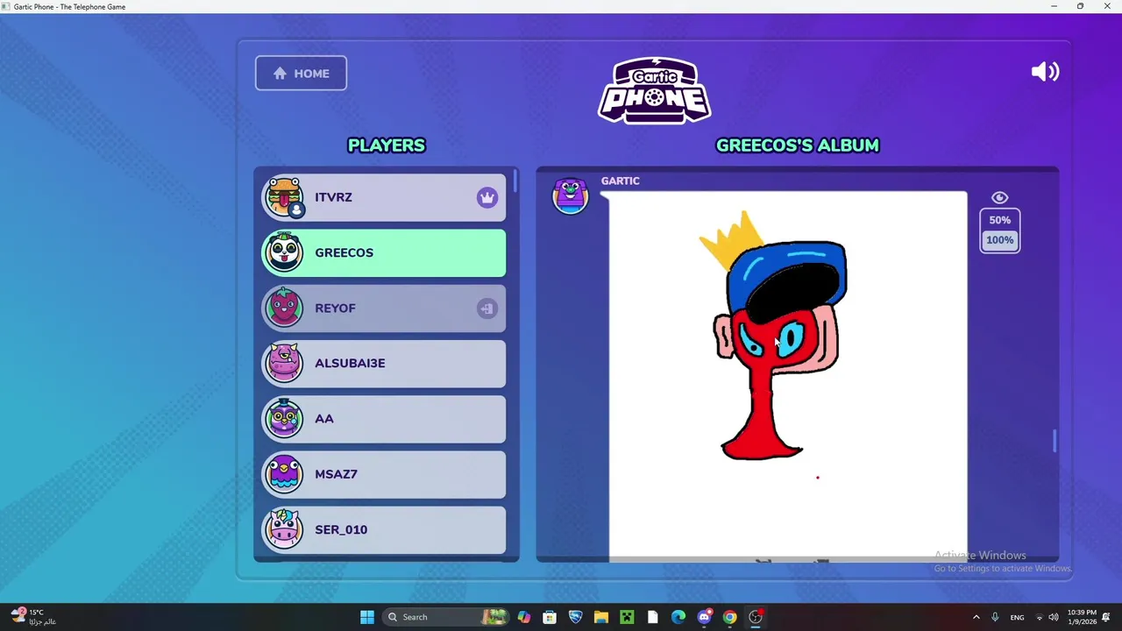Open the weather widget 15°C
This screenshot has width=1122, height=631.
[x=35, y=617]
